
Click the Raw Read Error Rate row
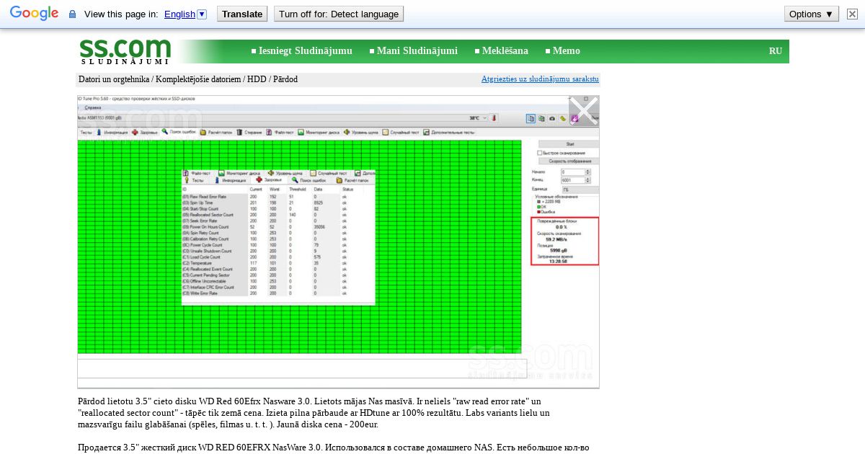278,196
